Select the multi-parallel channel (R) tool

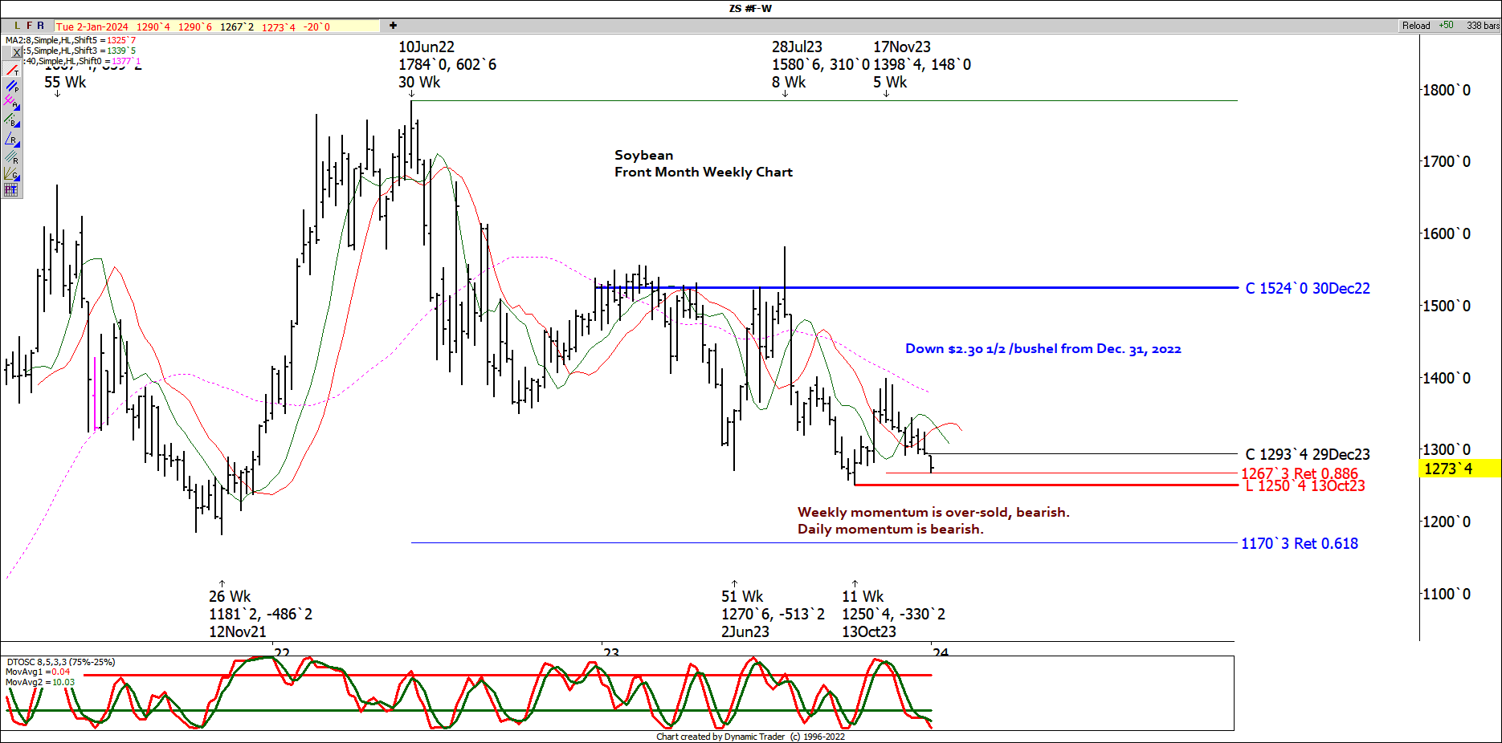click(x=11, y=156)
